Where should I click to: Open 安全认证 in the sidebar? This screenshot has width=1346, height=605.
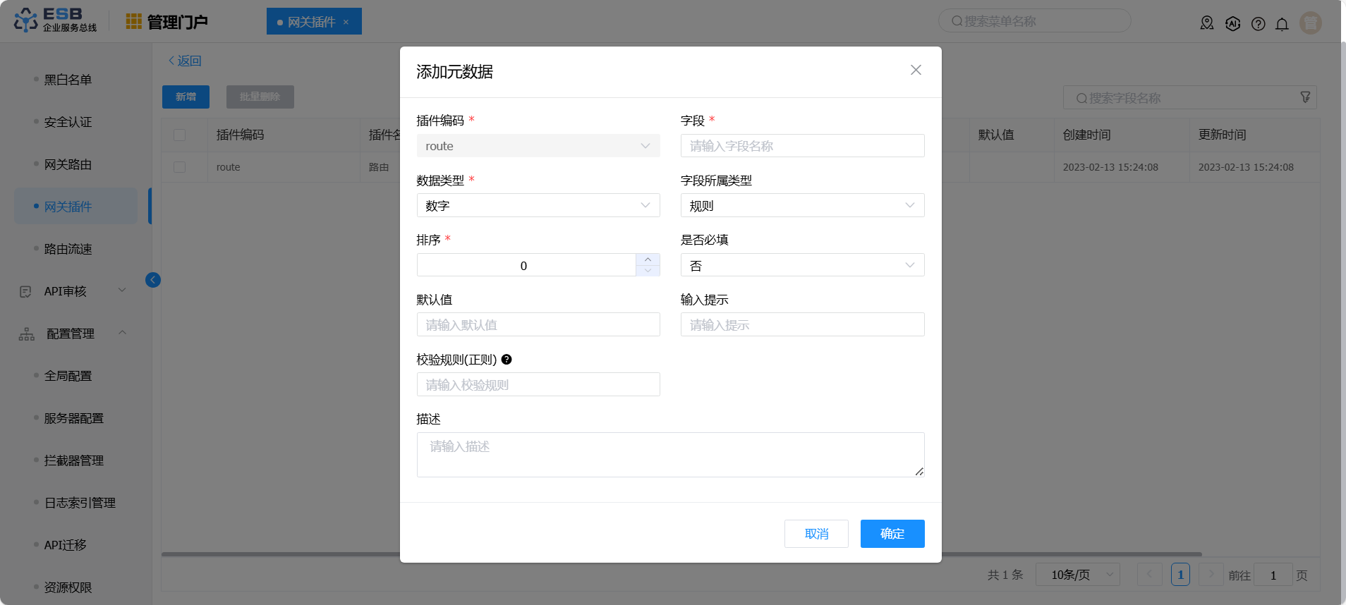point(68,122)
